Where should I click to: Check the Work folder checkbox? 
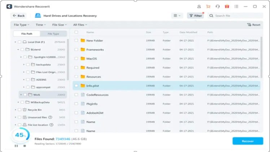click(25, 95)
